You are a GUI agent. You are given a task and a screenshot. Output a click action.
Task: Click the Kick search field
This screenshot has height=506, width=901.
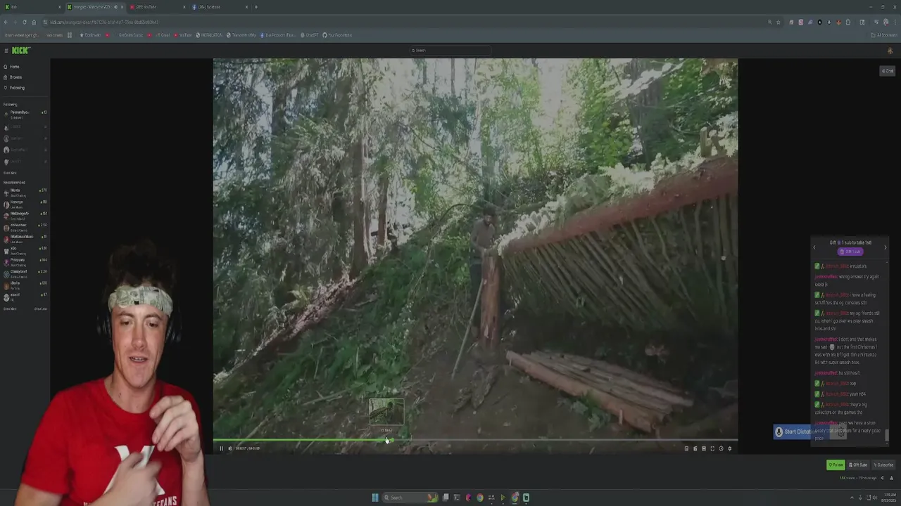[x=450, y=51]
